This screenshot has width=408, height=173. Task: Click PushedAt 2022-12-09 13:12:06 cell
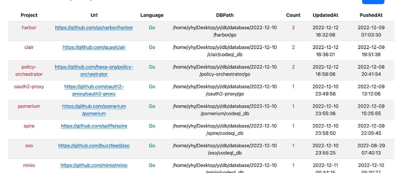click(371, 90)
